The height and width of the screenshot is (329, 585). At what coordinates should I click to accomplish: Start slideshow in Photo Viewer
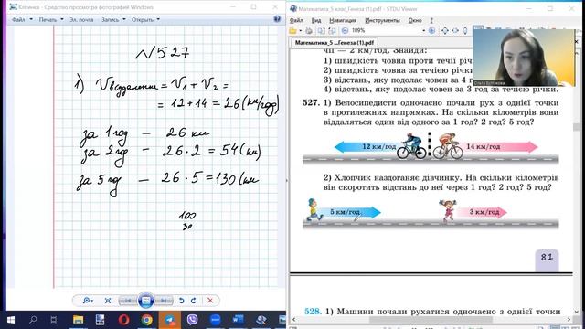click(146, 301)
